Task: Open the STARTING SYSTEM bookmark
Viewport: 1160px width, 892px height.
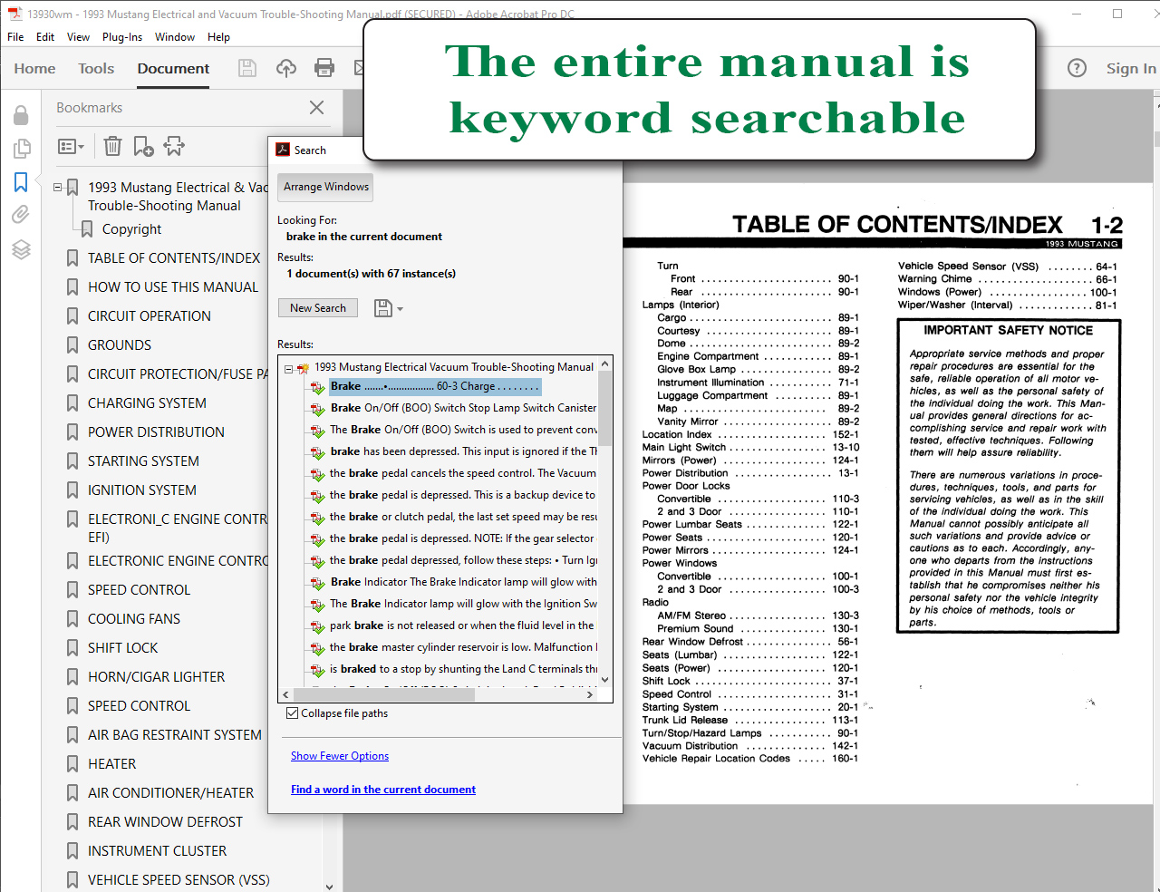Action: pos(143,461)
